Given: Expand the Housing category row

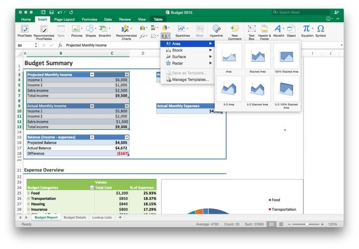Looking at the screenshot, I should (x=29, y=204).
